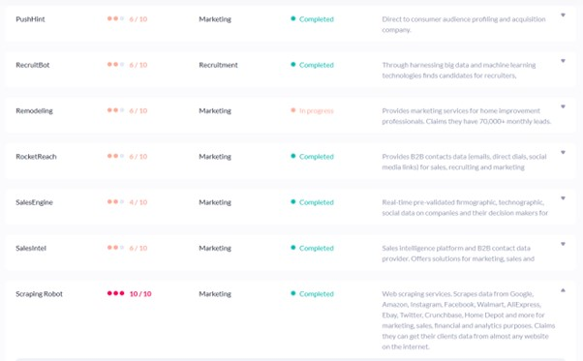The width and height of the screenshot is (583, 361).
Task: Expand the RocketReach row chevron
Action: (563, 152)
